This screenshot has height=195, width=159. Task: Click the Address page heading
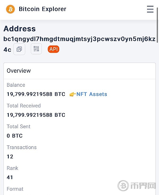(x=20, y=29)
